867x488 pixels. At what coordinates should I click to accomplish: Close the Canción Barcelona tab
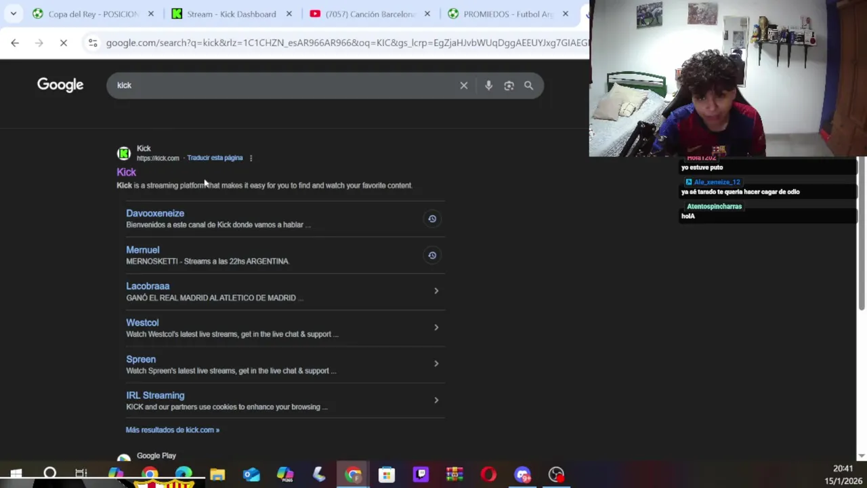[x=427, y=14]
